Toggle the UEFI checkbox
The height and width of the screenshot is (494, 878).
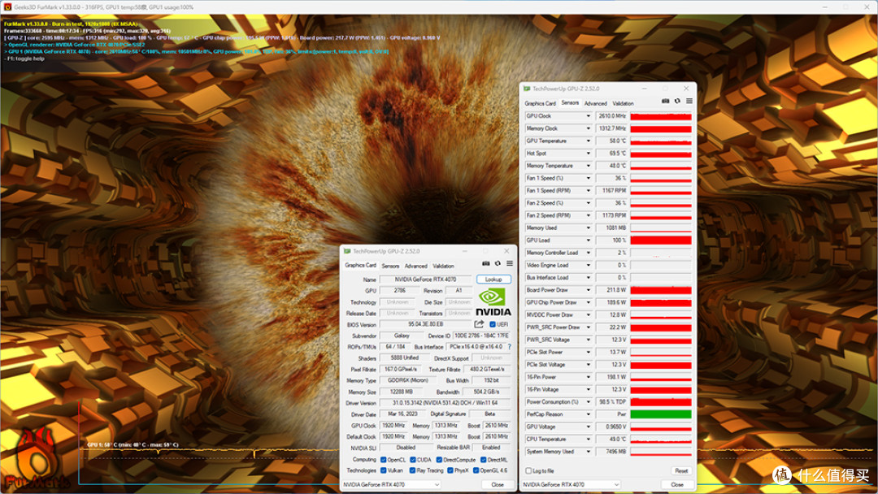pos(492,324)
